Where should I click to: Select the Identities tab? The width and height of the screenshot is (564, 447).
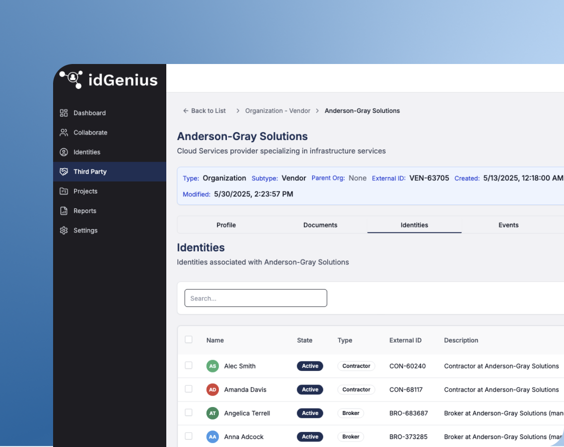pos(414,225)
